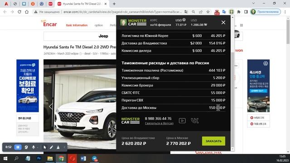Open the Monster Car YouTube icon
This screenshot has height=163, width=290.
[x=182, y=121]
